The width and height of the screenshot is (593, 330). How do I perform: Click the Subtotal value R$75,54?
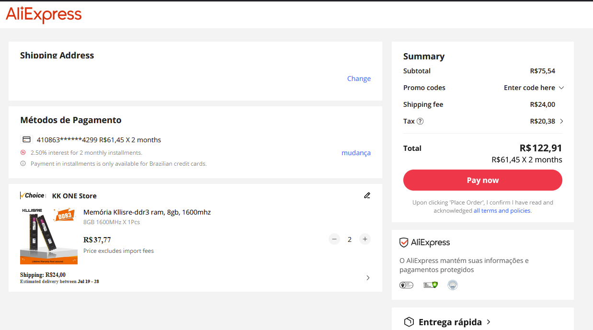[x=543, y=71]
